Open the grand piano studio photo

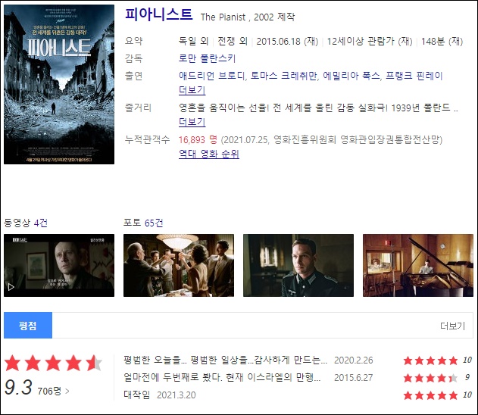coord(418,265)
